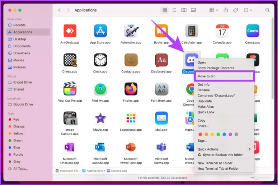
Task: Select the Microsoft PowerPoint.app icon
Action: (x=131, y=147)
